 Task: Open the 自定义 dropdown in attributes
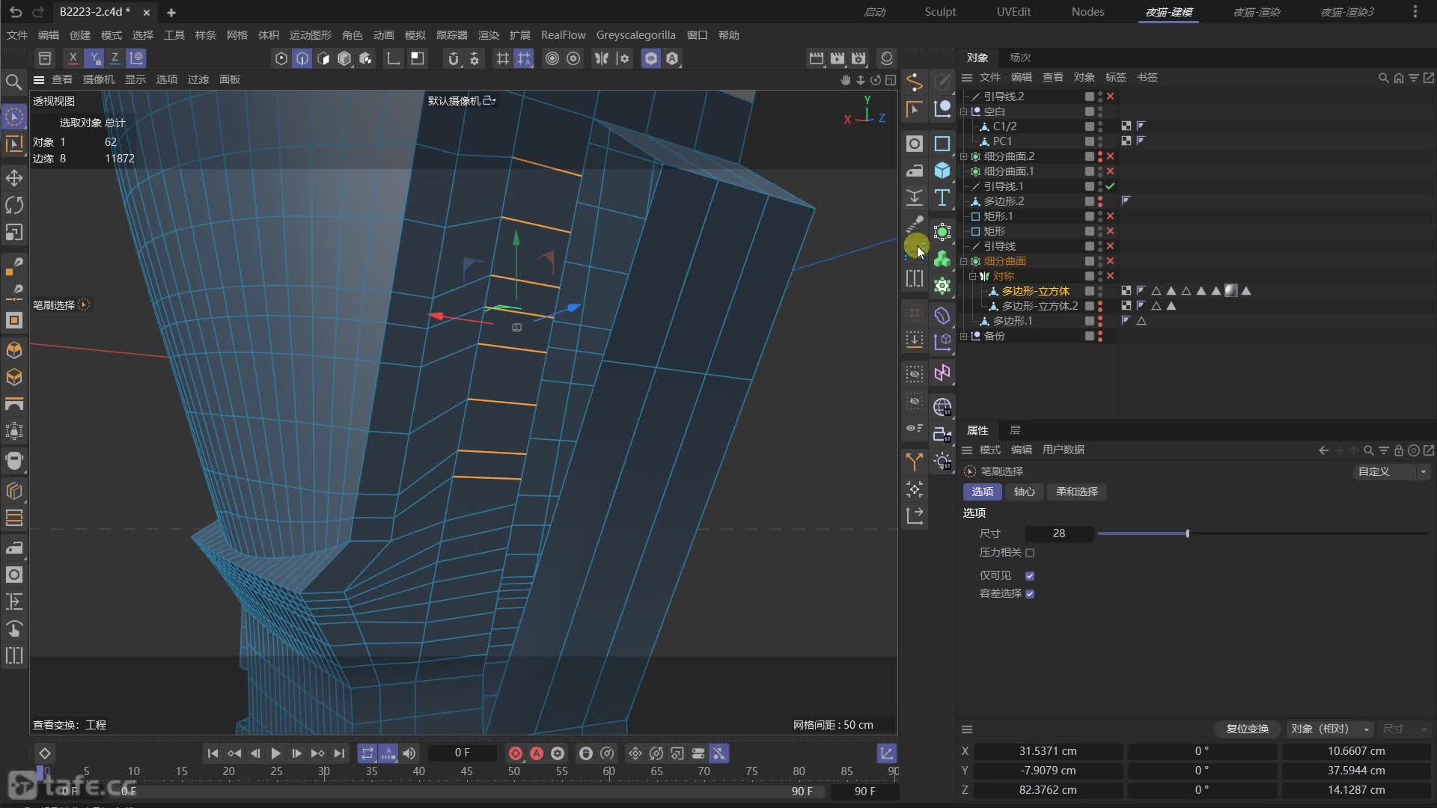[1392, 471]
